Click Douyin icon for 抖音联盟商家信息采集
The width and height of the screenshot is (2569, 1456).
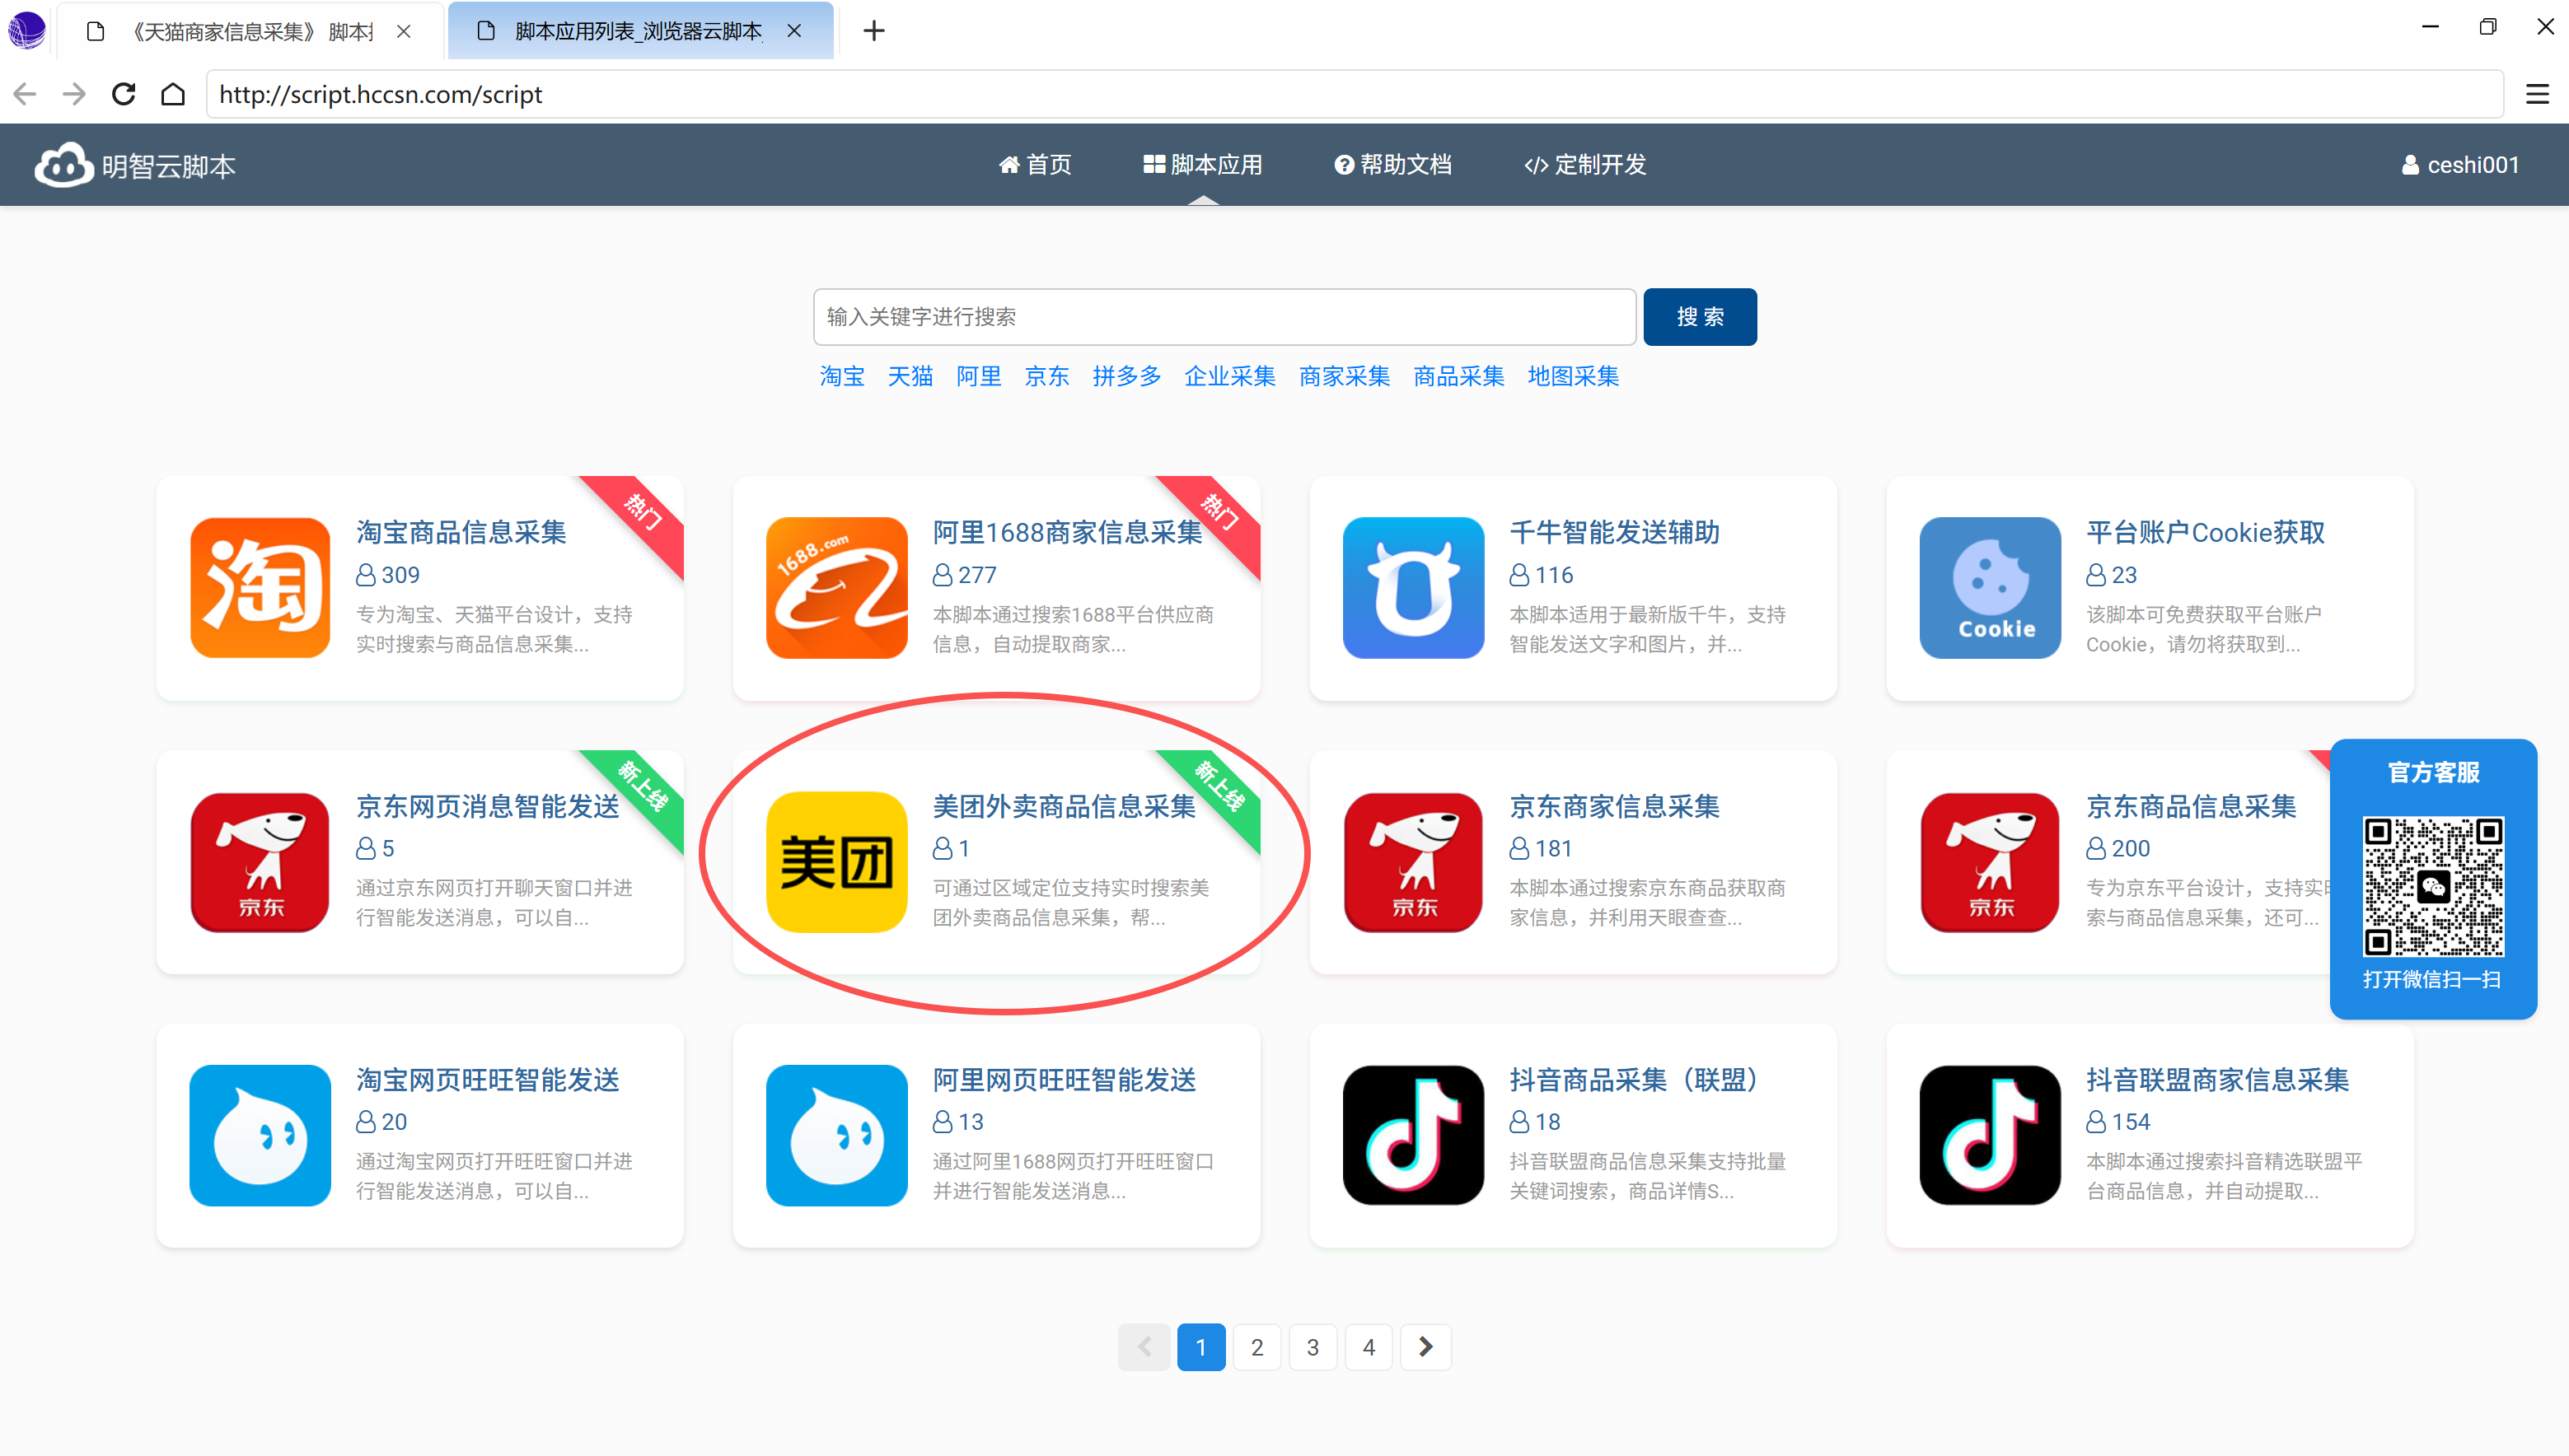click(1990, 1135)
